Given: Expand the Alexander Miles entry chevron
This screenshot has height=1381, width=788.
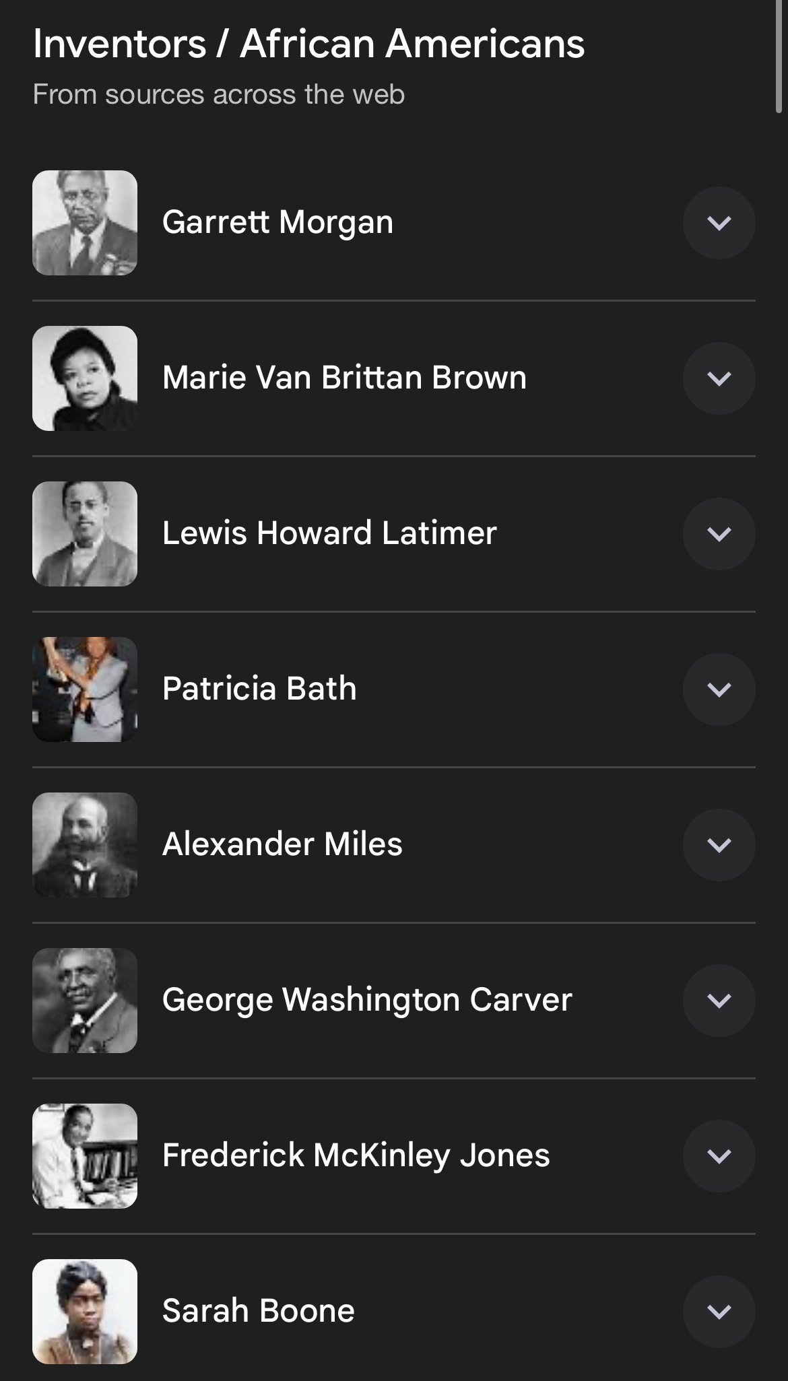Looking at the screenshot, I should (719, 845).
